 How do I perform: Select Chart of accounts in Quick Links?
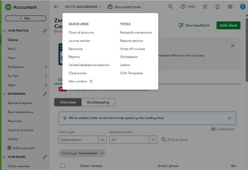tap(81, 33)
